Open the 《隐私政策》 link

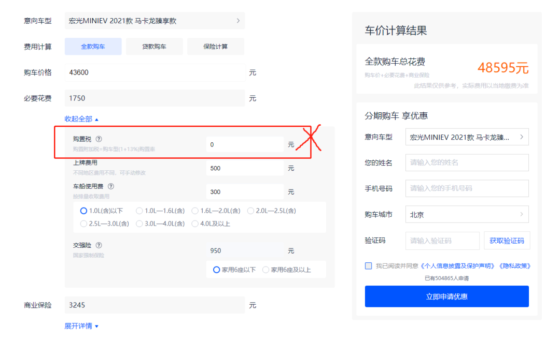(x=515, y=266)
